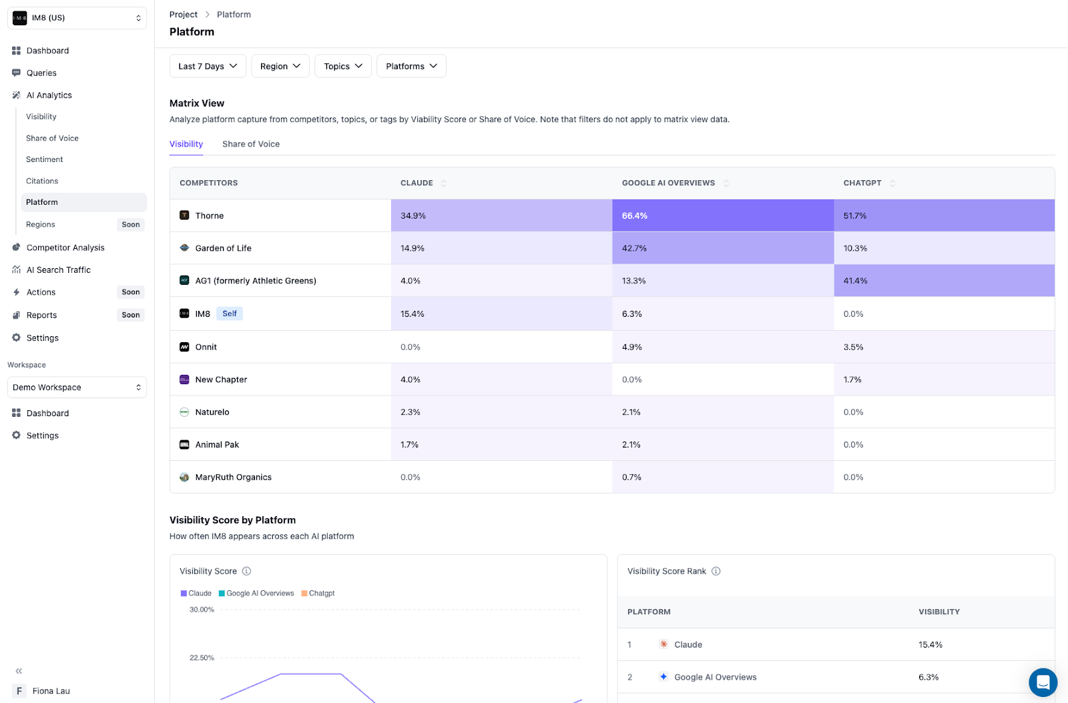The width and height of the screenshot is (1068, 703).
Task: Sort the Claude column using its sort icon
Action: (443, 183)
